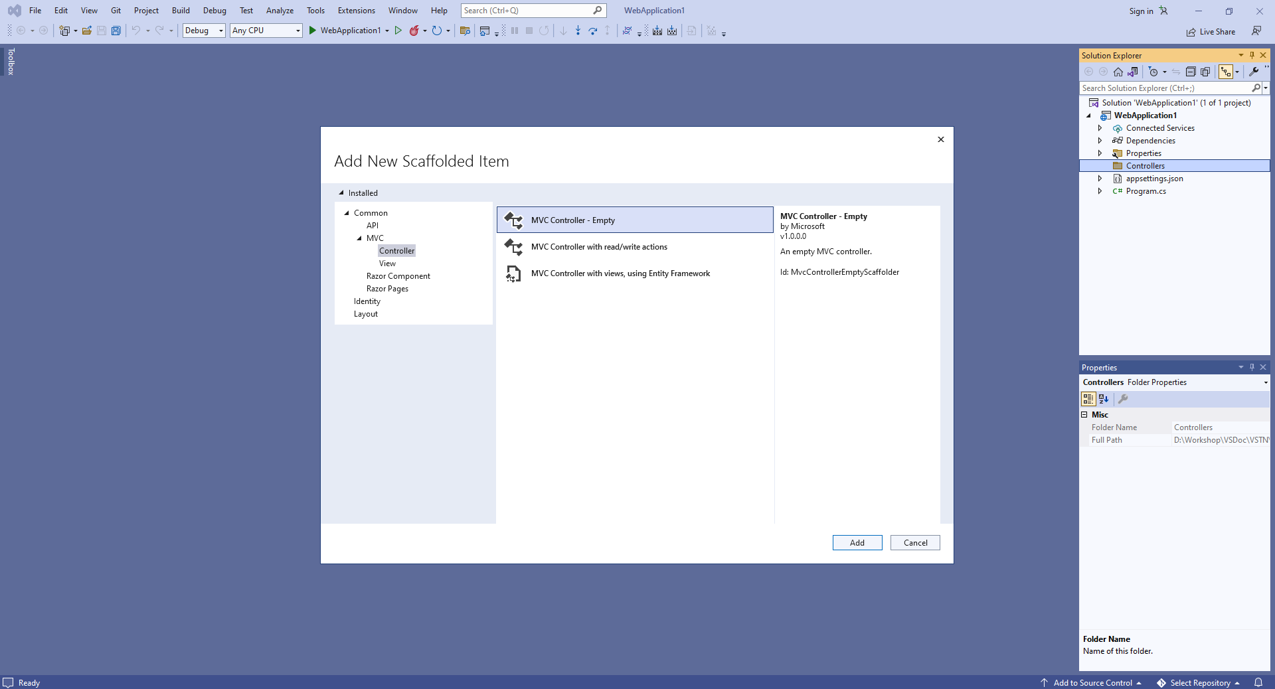Click the Solution Explorer Home icon
1275x689 pixels.
pyautogui.click(x=1118, y=72)
